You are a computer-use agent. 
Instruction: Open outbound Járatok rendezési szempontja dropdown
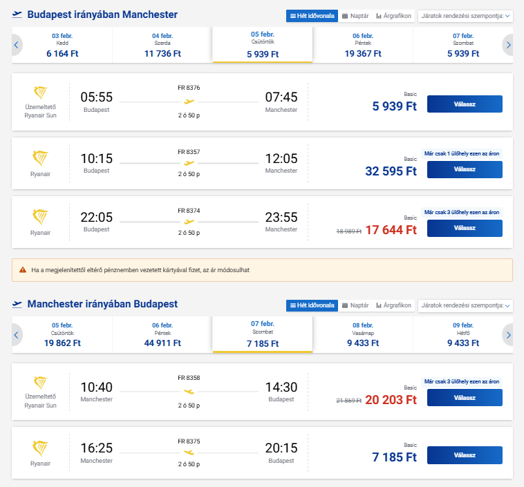click(x=465, y=15)
